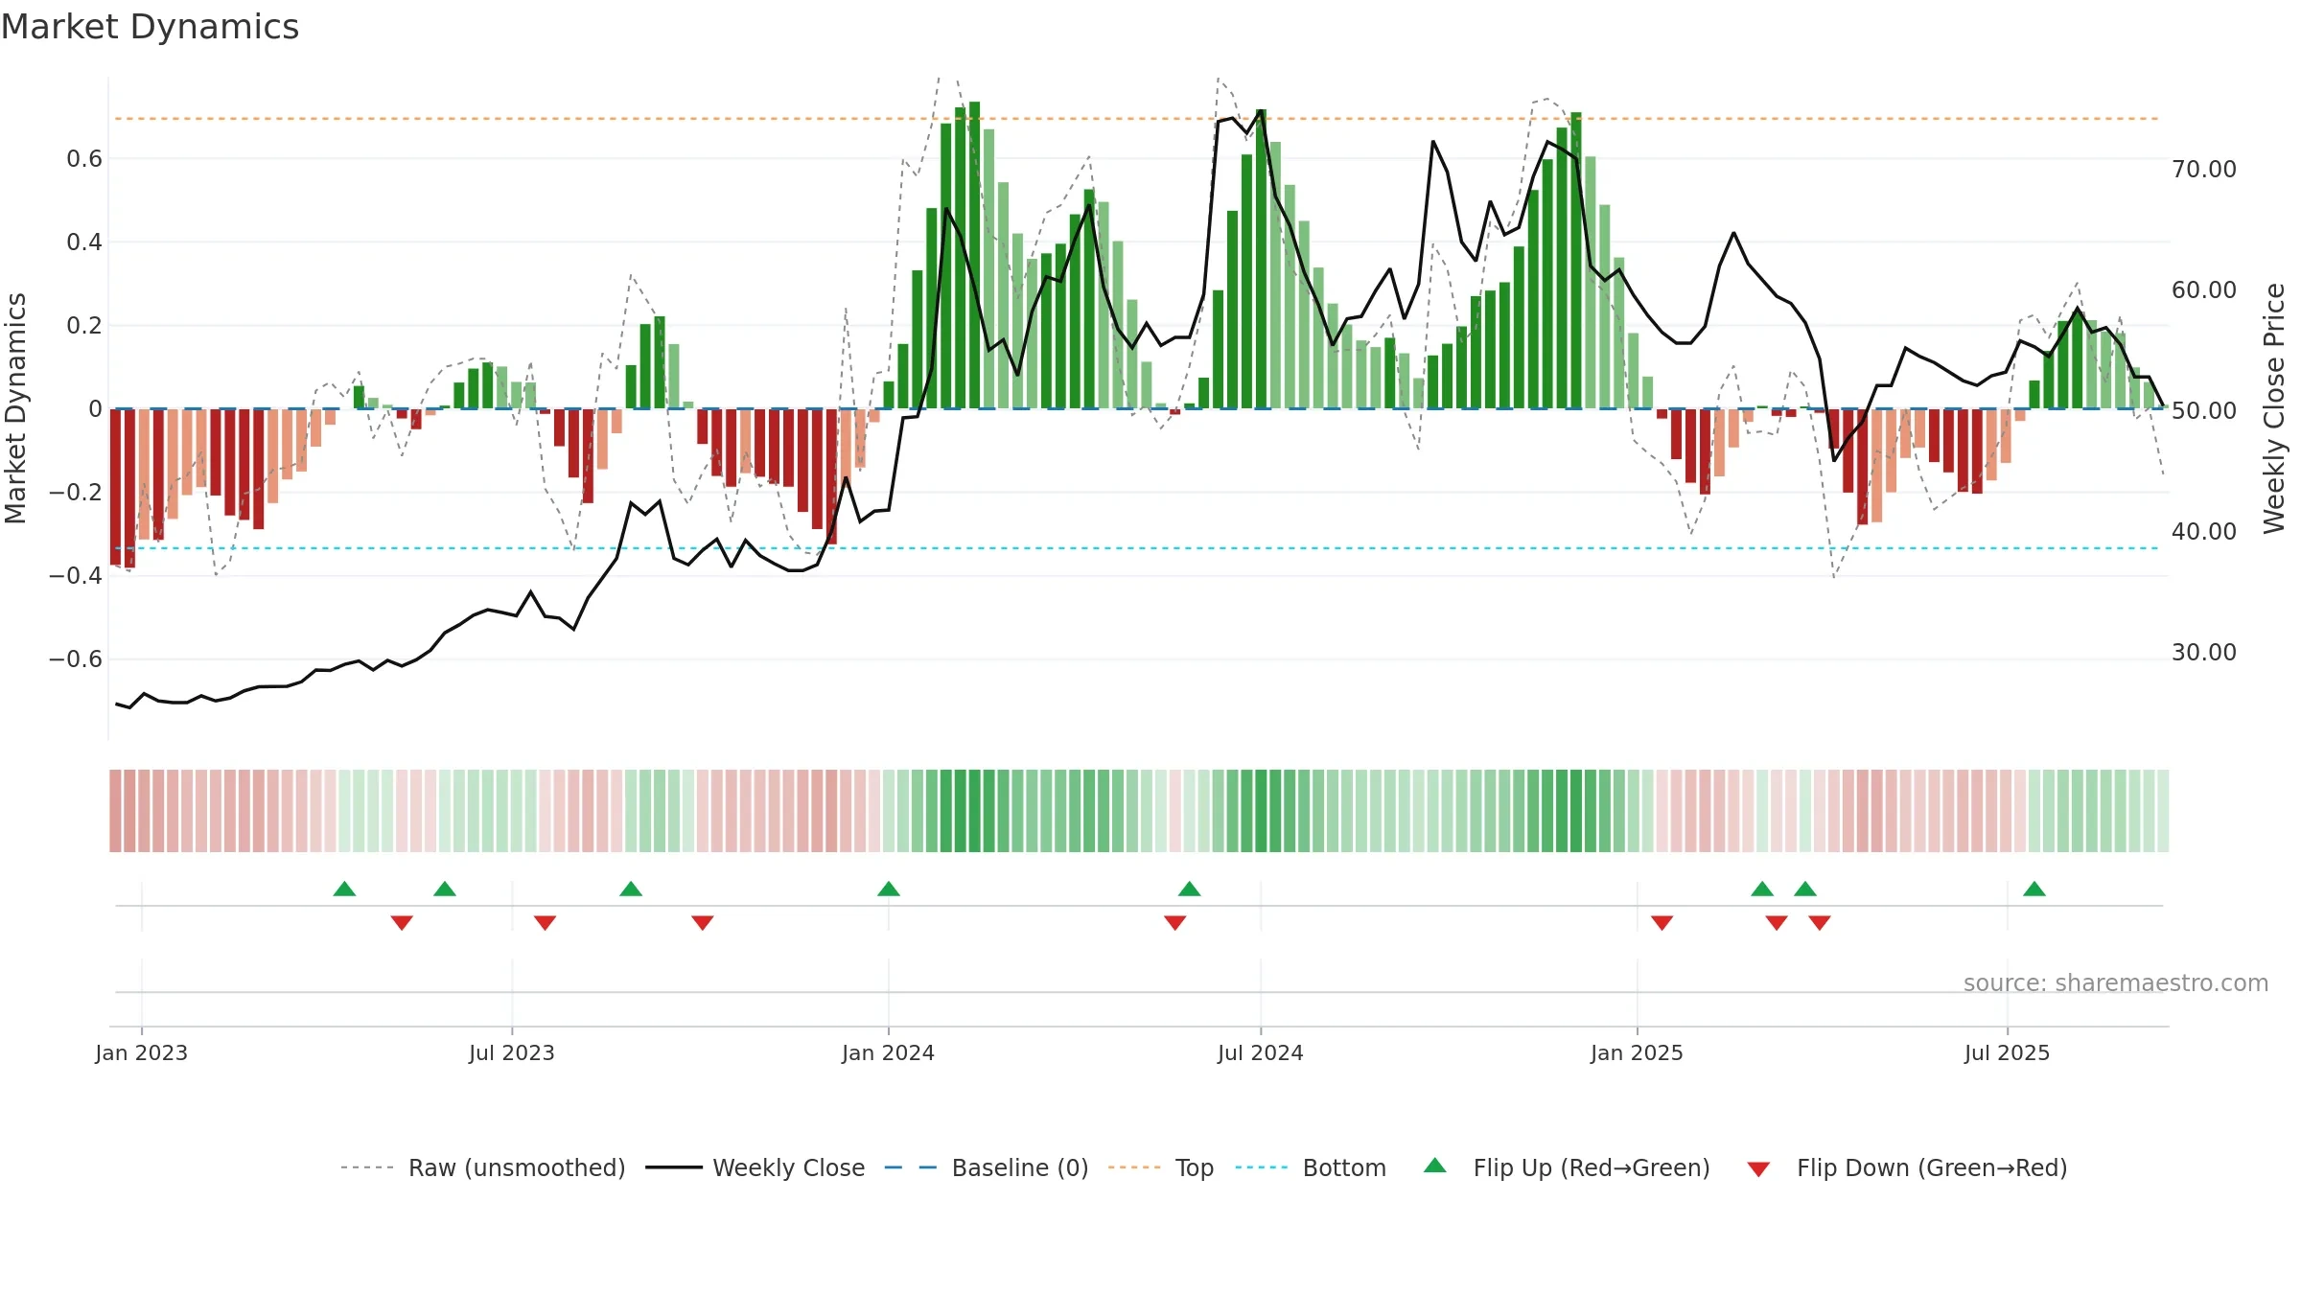Toggle the Flip Down (Green→Red) legend entry
Image resolution: width=2301 pixels, height=1294 pixels.
[1907, 1167]
